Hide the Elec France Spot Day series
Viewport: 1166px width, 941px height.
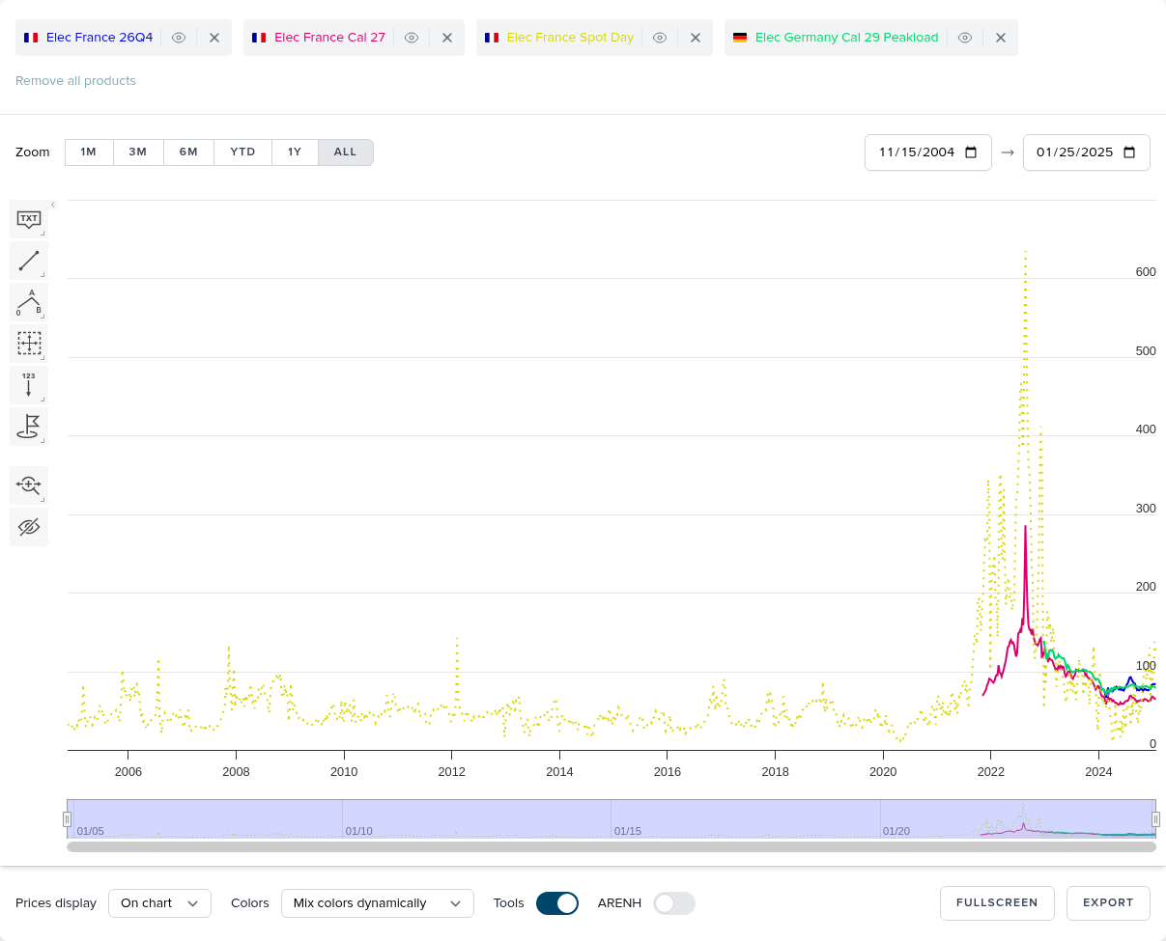[x=660, y=38]
